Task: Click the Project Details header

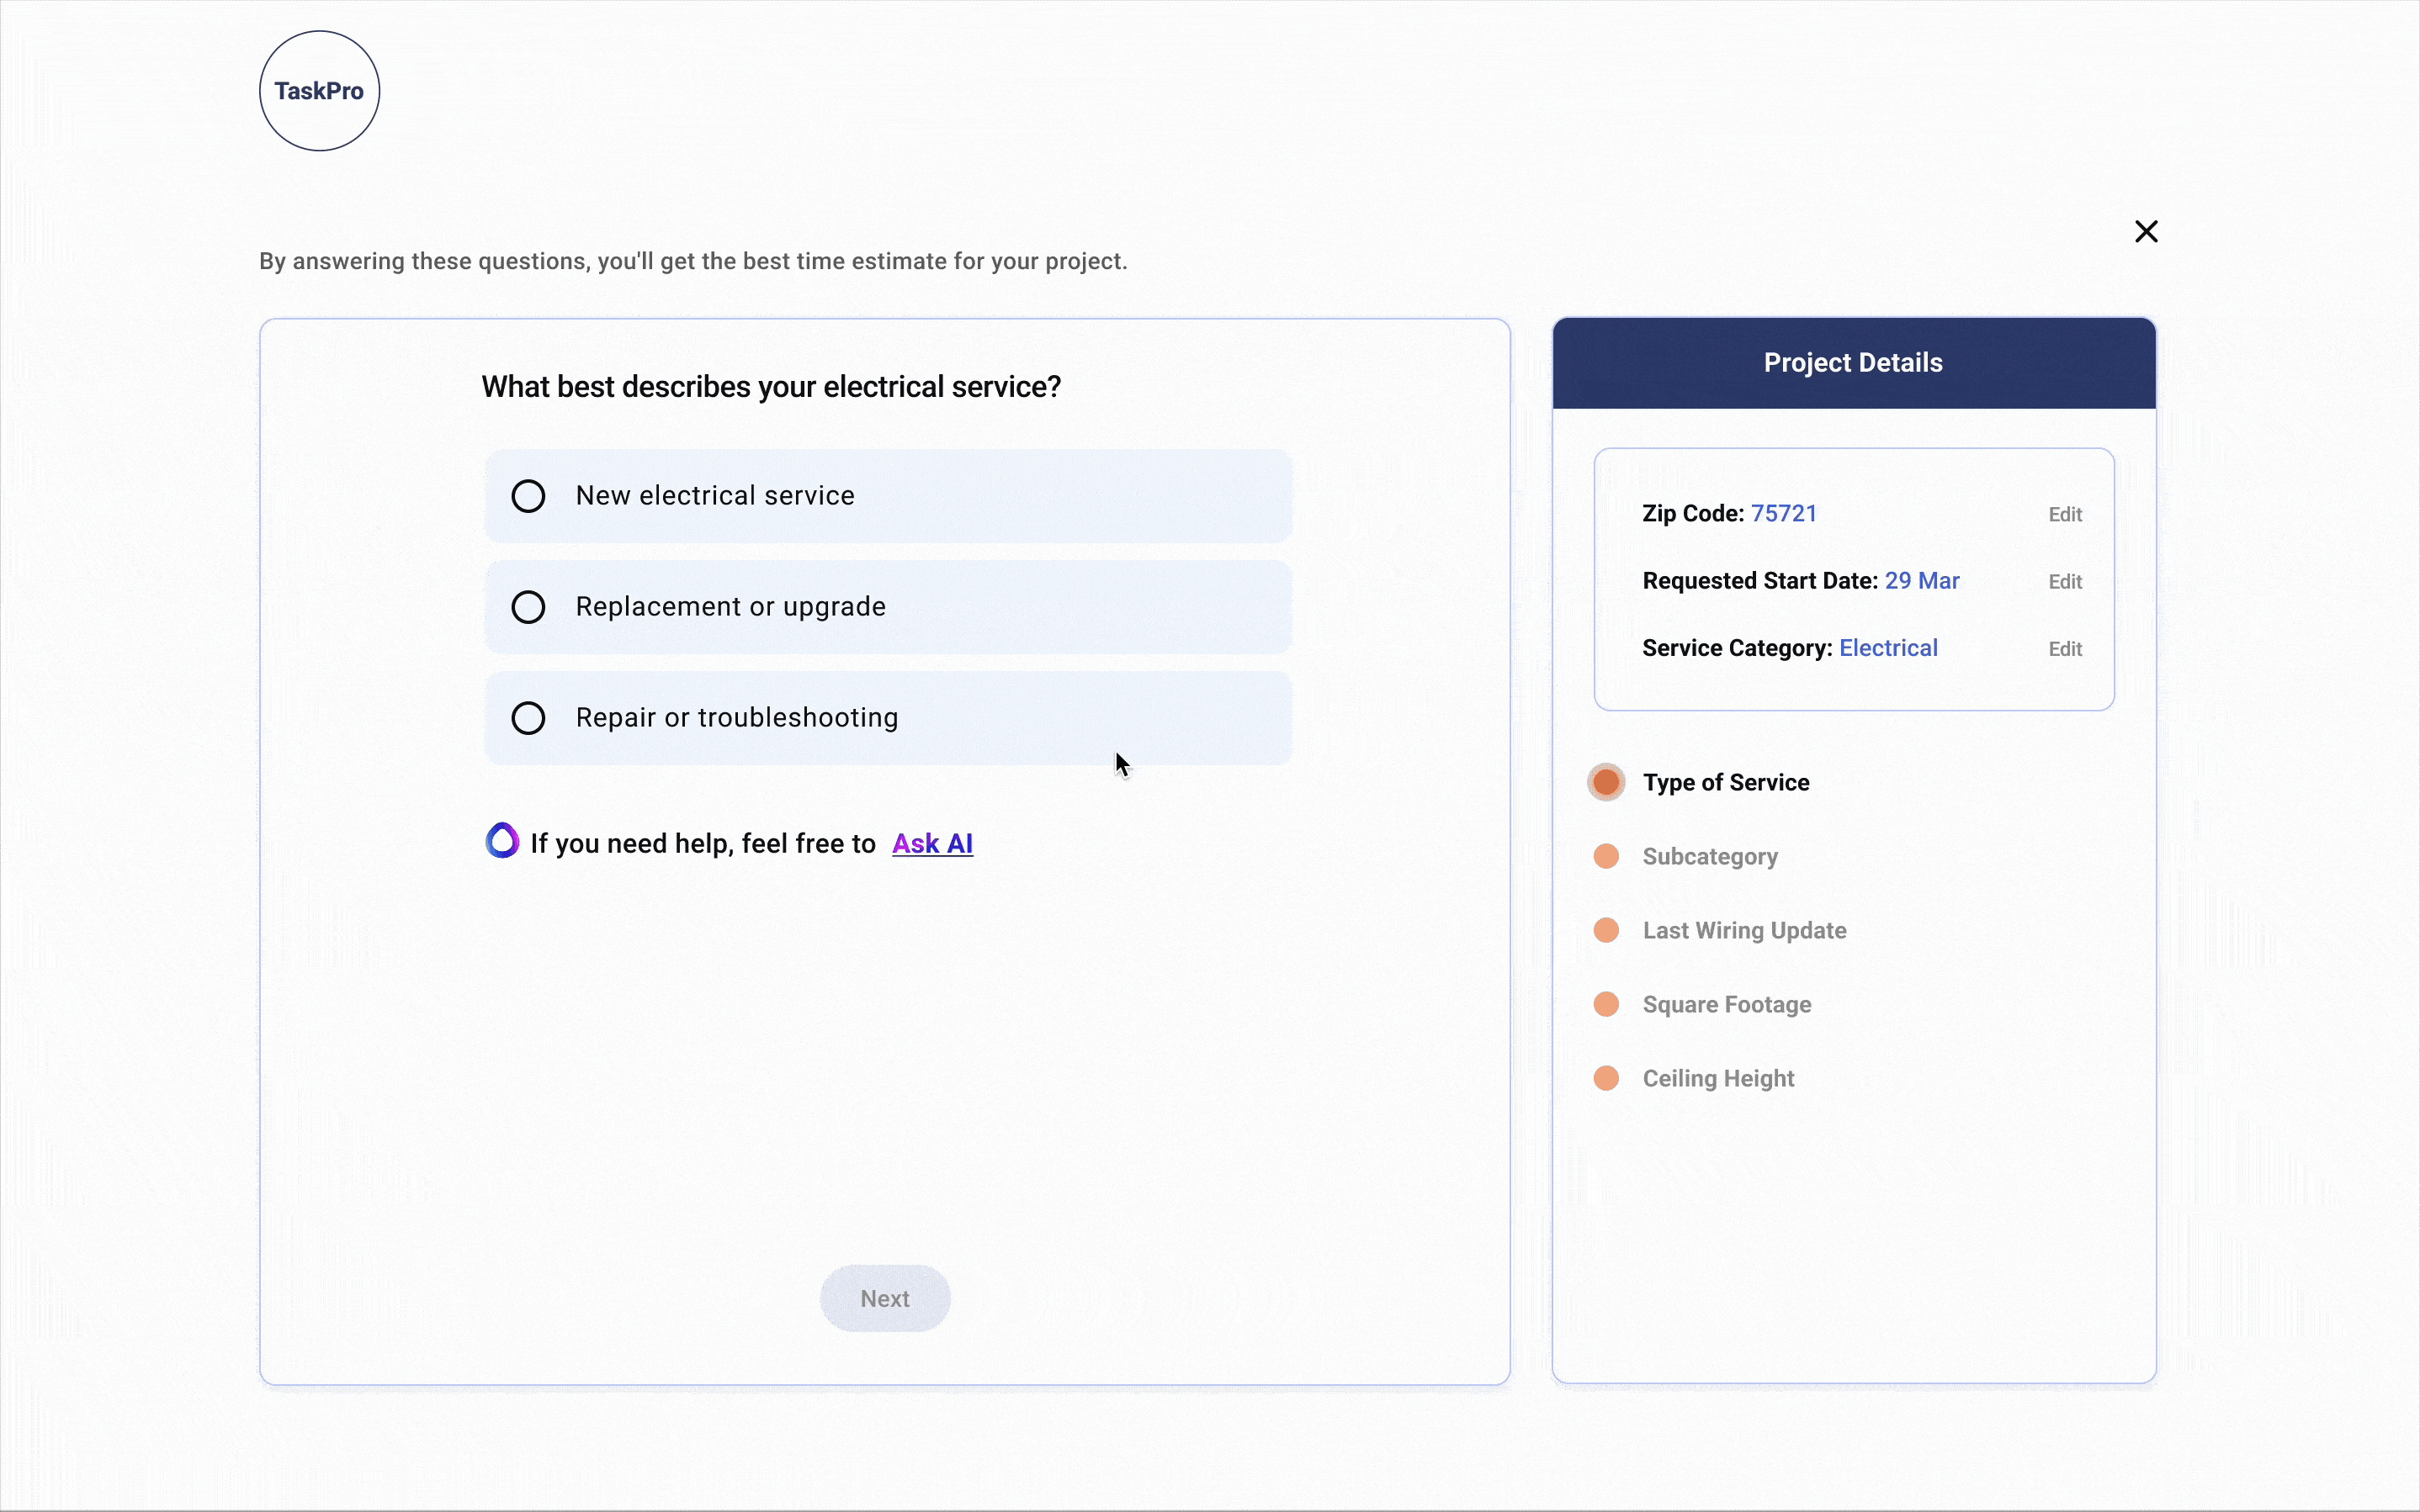Action: pos(1854,363)
